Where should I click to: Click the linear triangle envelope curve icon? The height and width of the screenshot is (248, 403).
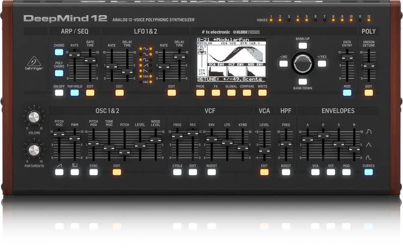tap(369, 144)
